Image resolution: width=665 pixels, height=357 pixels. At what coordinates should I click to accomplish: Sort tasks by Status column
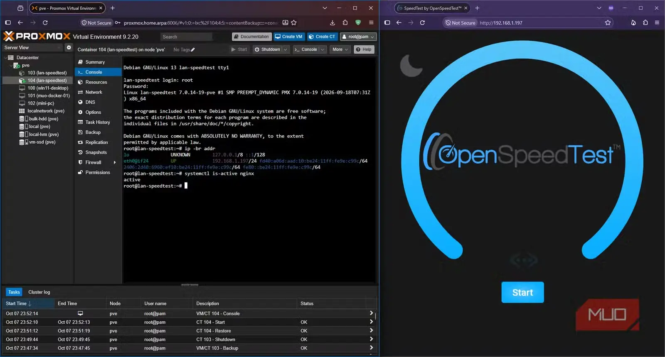[332, 303]
